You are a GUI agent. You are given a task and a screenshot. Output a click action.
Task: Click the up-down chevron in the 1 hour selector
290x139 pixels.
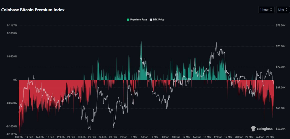tap(271, 10)
